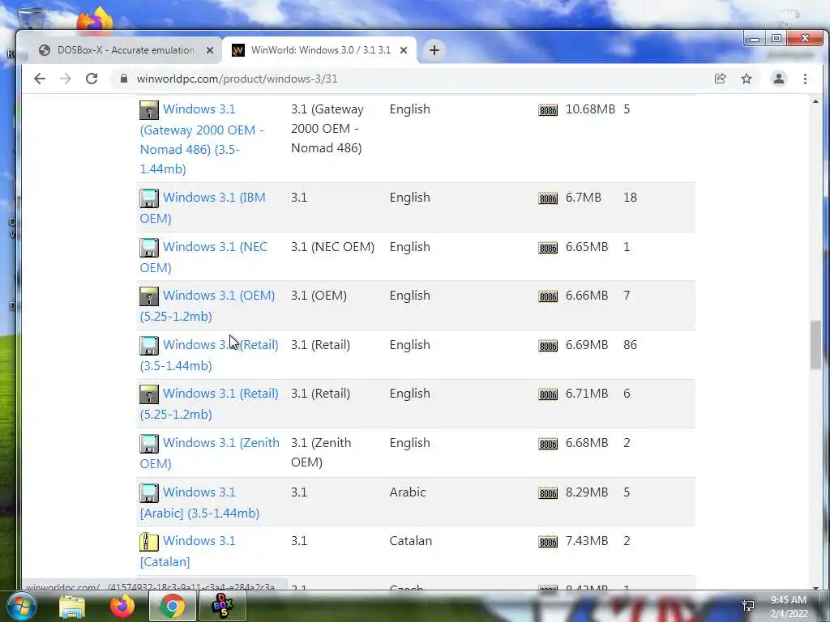Screen dimensions: 830x622
Task: Open the Windows 3.1 (NEC OEM) link
Action: tap(203, 257)
